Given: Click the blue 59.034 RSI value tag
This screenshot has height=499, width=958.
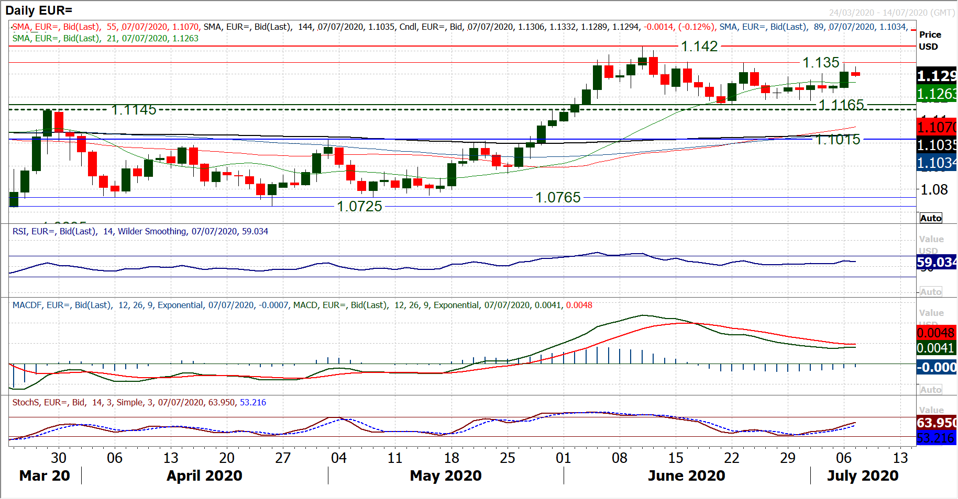Looking at the screenshot, I should [936, 262].
